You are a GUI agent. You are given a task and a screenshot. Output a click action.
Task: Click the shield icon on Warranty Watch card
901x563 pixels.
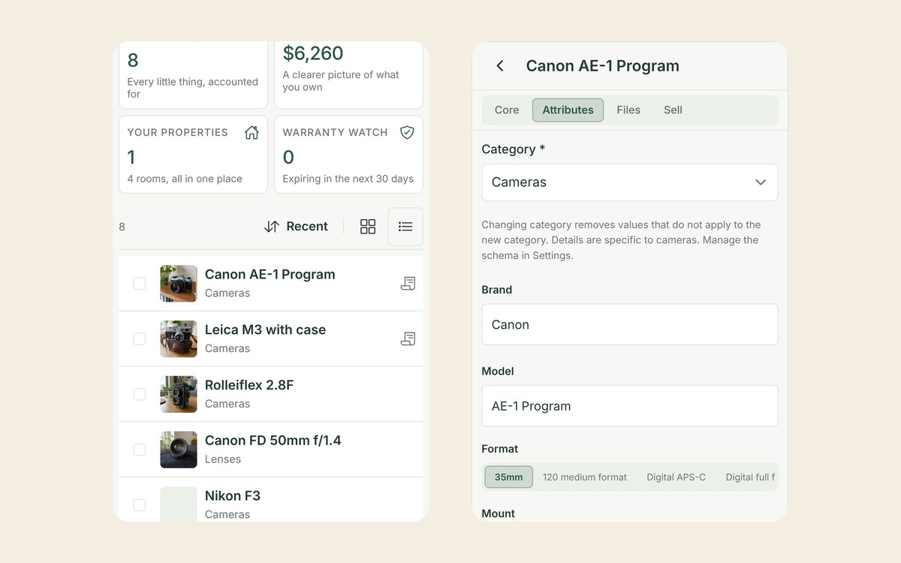(x=407, y=132)
